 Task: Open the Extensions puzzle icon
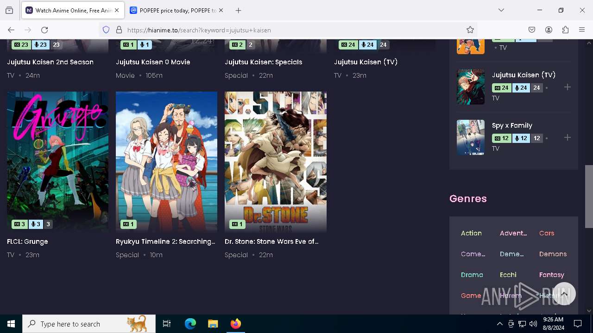coord(565,30)
